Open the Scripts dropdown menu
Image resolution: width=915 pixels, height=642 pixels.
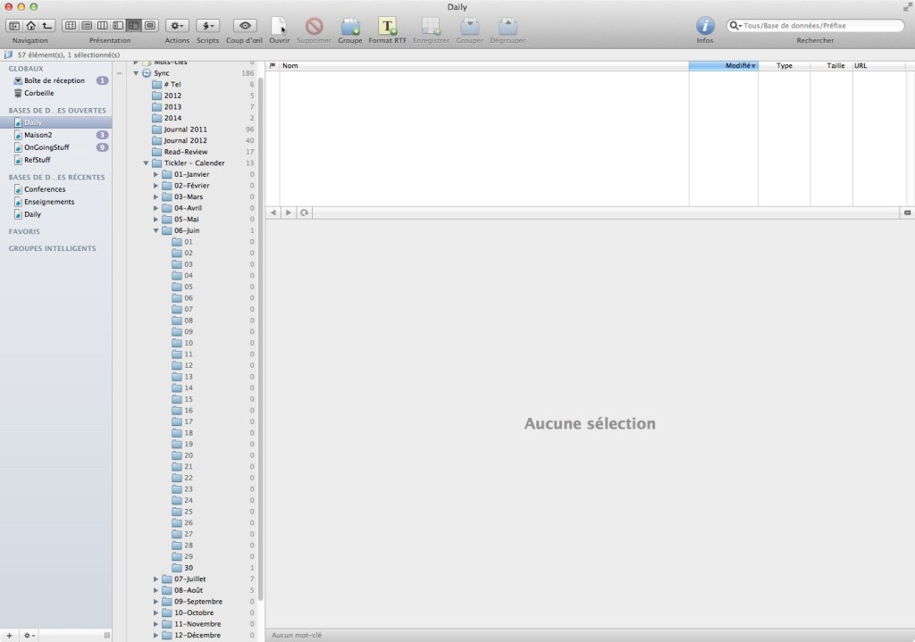(x=207, y=26)
